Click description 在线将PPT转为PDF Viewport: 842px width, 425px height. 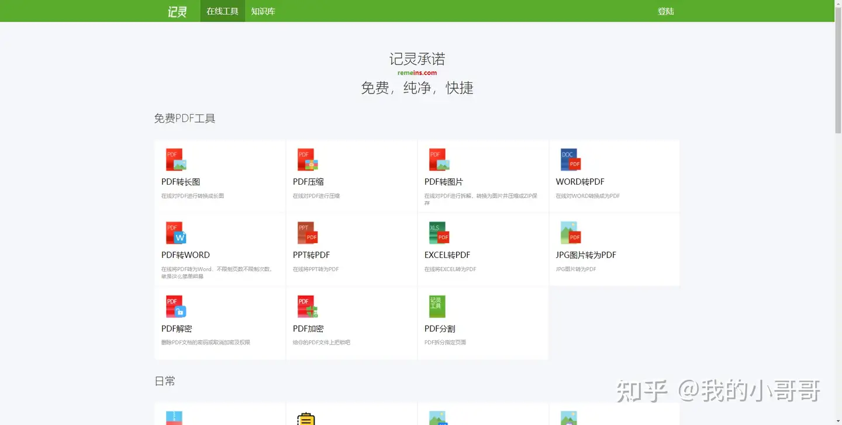(x=316, y=269)
